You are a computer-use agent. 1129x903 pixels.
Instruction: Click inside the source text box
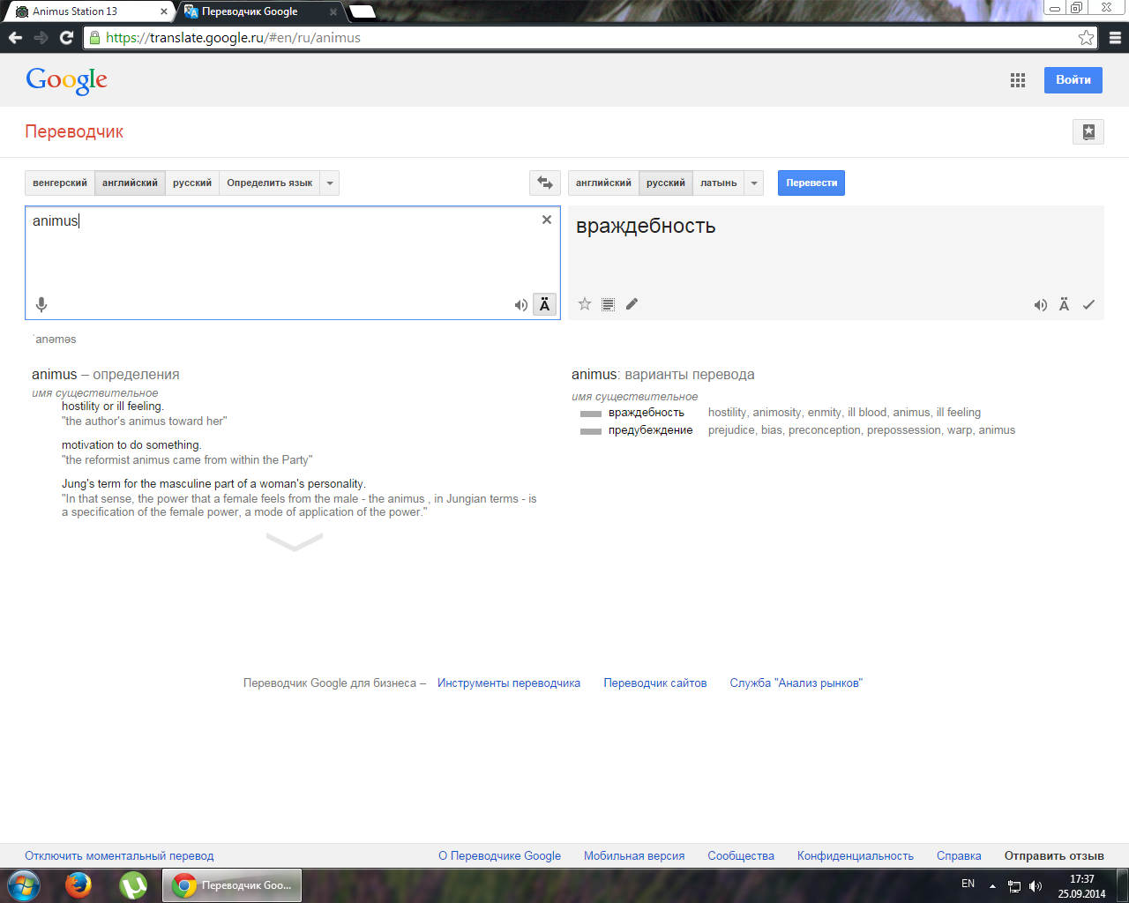pos(293,263)
